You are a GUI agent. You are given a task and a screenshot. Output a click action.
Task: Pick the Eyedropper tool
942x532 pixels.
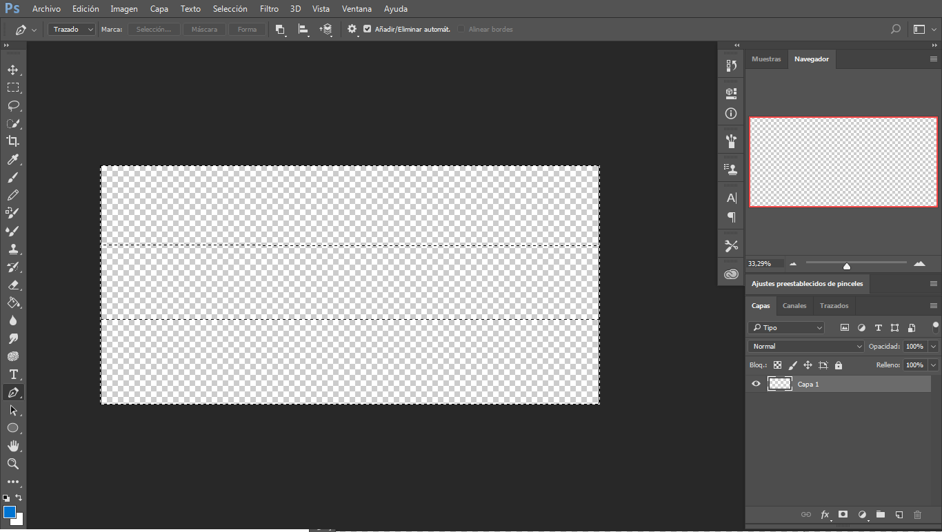[12, 160]
